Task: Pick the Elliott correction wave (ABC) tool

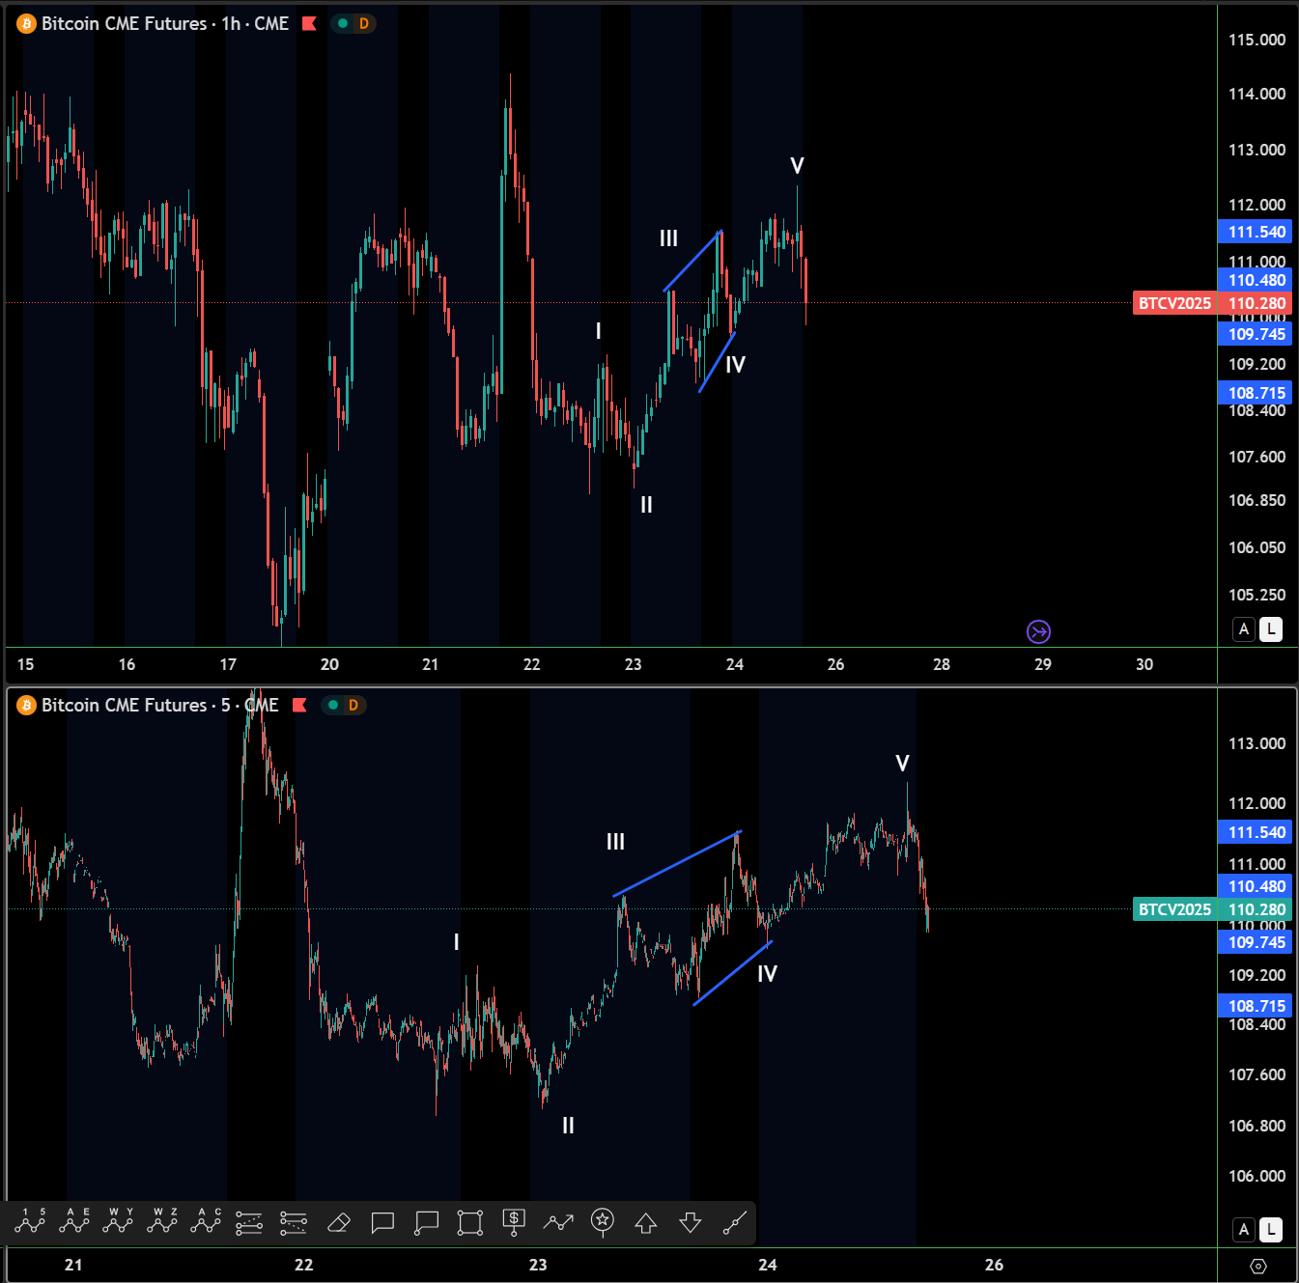Action: coord(206,1222)
